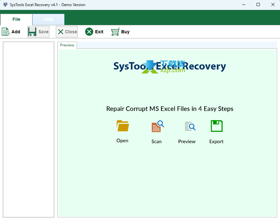Click the Export step label

click(216, 142)
